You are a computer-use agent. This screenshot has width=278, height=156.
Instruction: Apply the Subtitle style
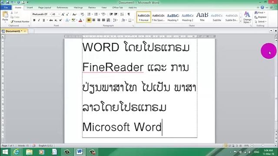tap(217, 17)
